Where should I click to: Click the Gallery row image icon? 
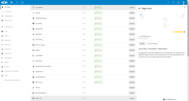[33, 50]
